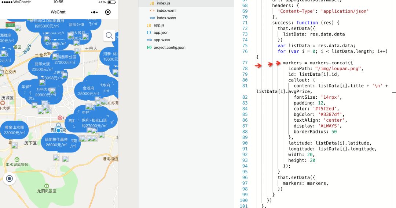Click wxss icon beside app.wxss
This screenshot has height=208, width=396.
149,40
